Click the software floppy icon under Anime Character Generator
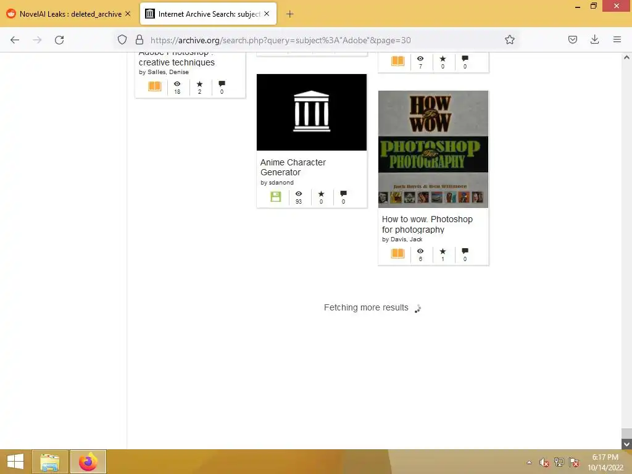Screen dimensions: 632x474 point(276,197)
